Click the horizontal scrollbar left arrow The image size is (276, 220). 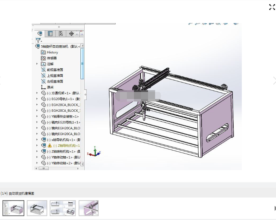36,168
